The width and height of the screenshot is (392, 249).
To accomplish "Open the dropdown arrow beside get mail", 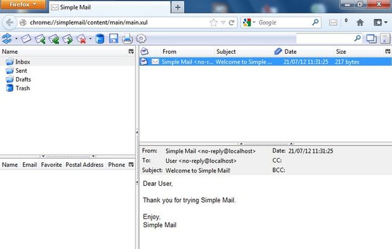I will coord(16,39).
